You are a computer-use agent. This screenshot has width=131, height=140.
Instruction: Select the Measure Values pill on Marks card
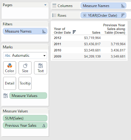click(x=28, y=96)
